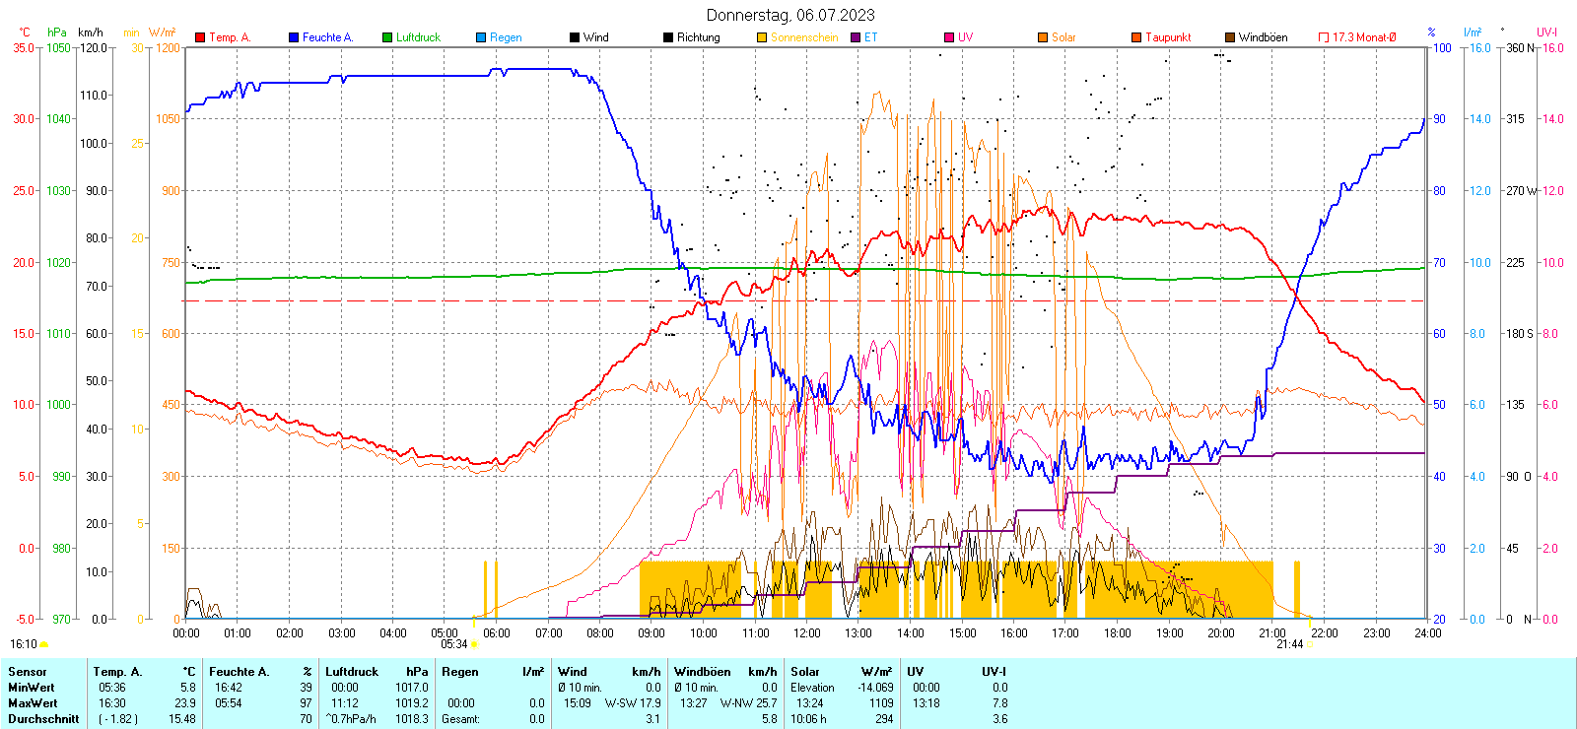Image resolution: width=1577 pixels, height=729 pixels.
Task: Click the sunset time label 21:44
Action: (x=1289, y=644)
